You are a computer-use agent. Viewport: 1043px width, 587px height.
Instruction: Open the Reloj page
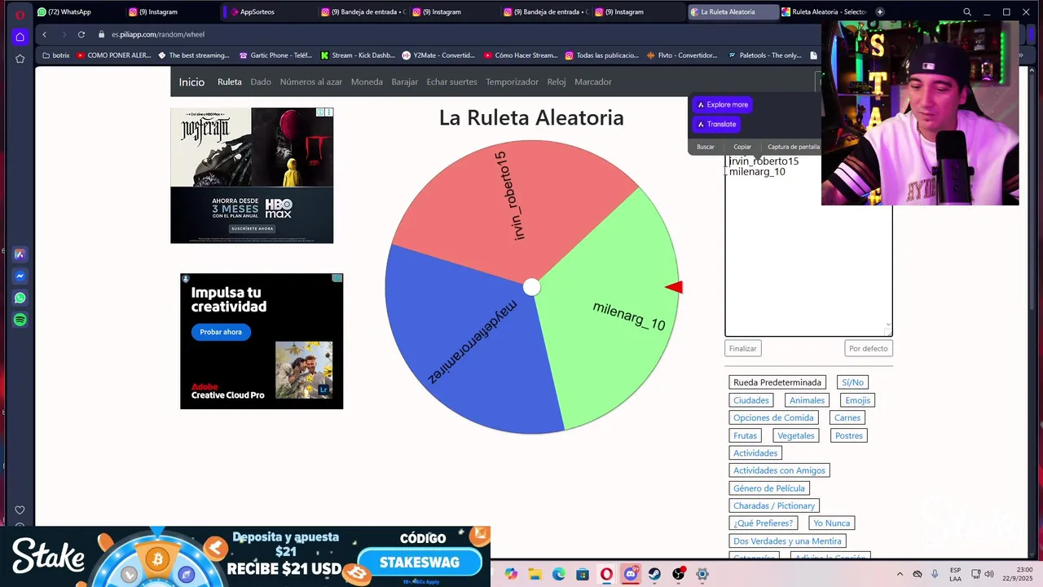(557, 82)
